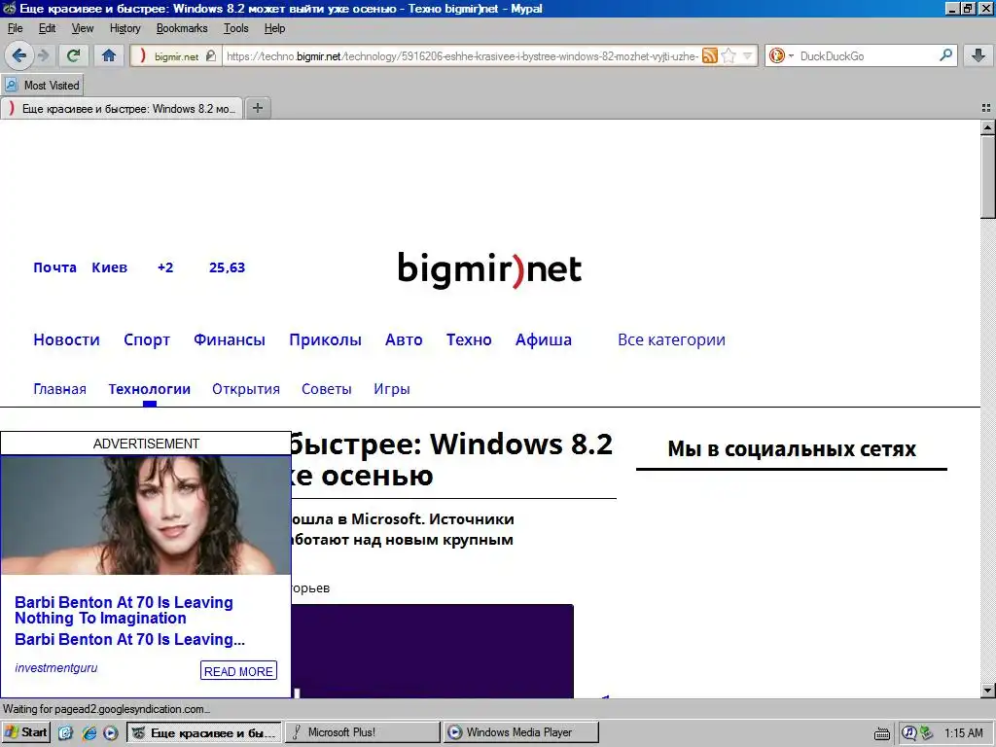The width and height of the screenshot is (996, 747).
Task: Open the Windows Start menu
Action: 26,732
